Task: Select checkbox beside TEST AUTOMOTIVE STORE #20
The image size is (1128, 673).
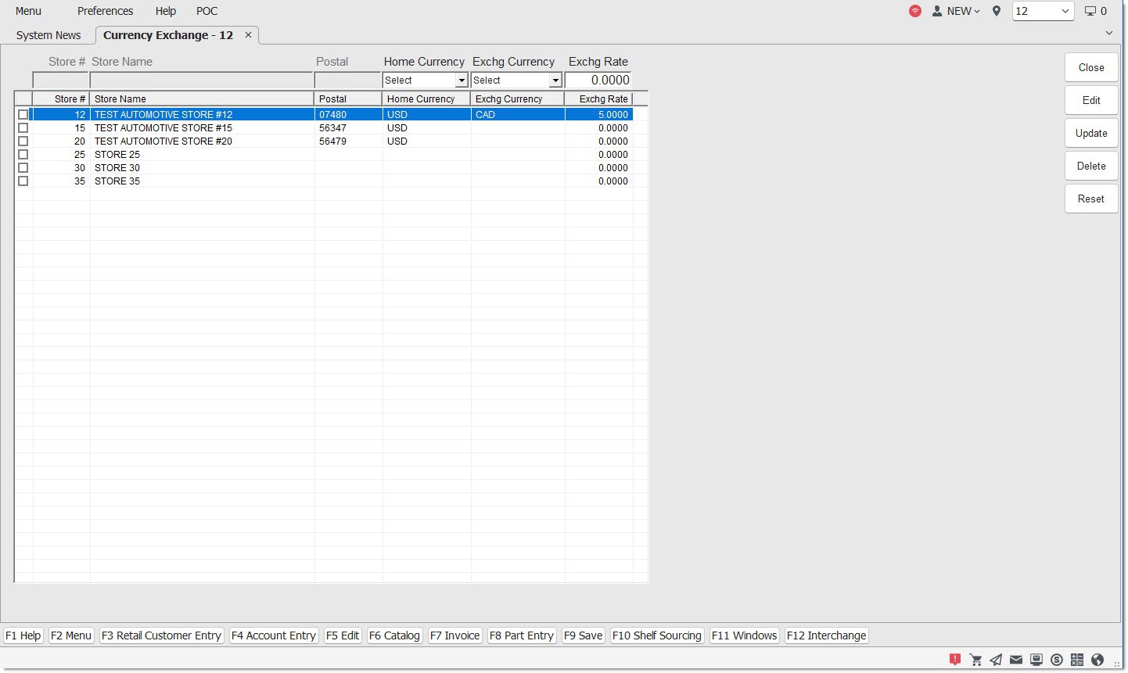Action: pyautogui.click(x=23, y=141)
